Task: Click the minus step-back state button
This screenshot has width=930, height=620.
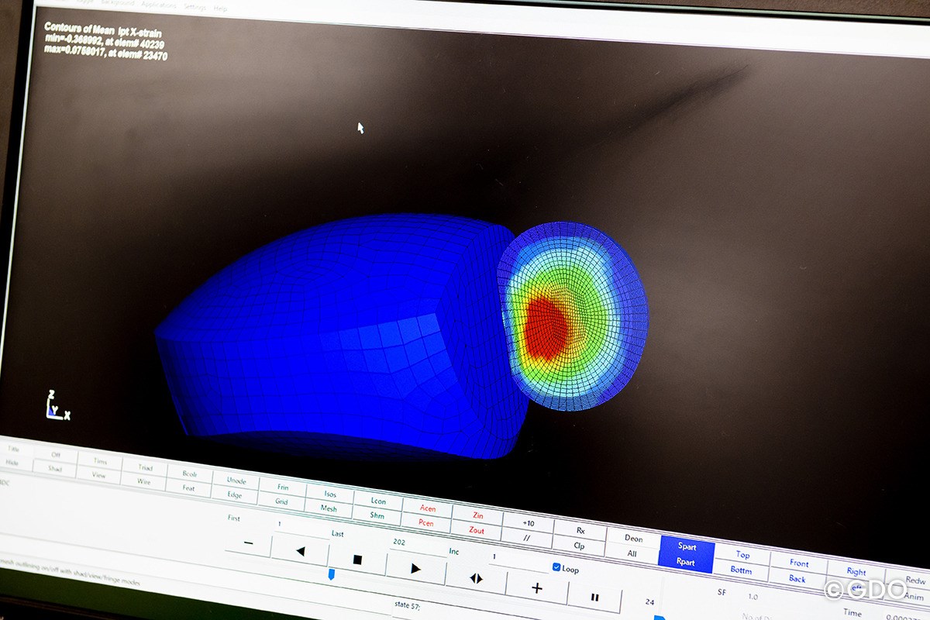Action: pyautogui.click(x=248, y=543)
